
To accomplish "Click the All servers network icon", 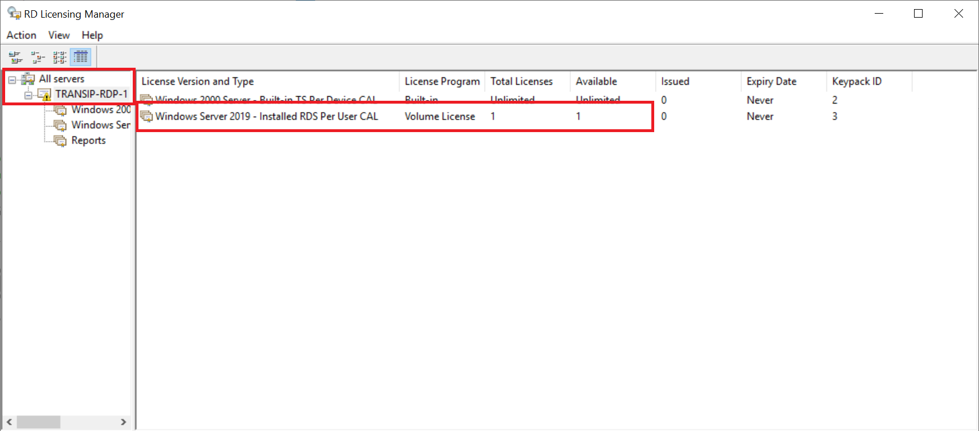I will (28, 79).
